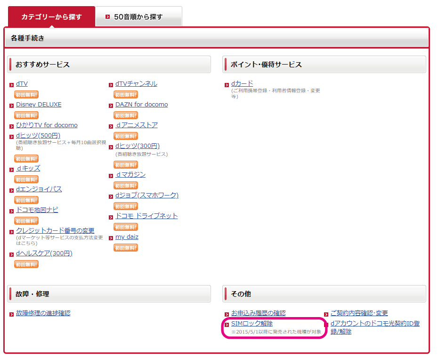Switch to カテゴリーから探す tab
The width and height of the screenshot is (438, 359).
point(51,17)
